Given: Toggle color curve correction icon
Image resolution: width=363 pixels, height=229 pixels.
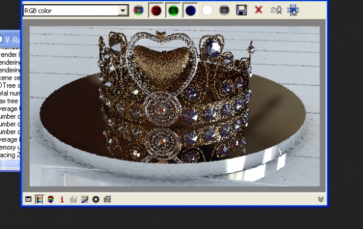Looking at the screenshot, I should pyautogui.click(x=85, y=199).
